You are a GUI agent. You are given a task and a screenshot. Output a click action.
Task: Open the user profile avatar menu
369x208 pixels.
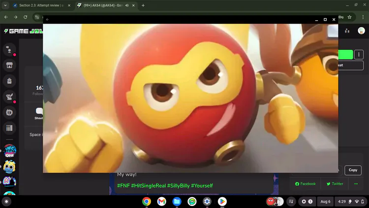pyautogui.click(x=361, y=31)
